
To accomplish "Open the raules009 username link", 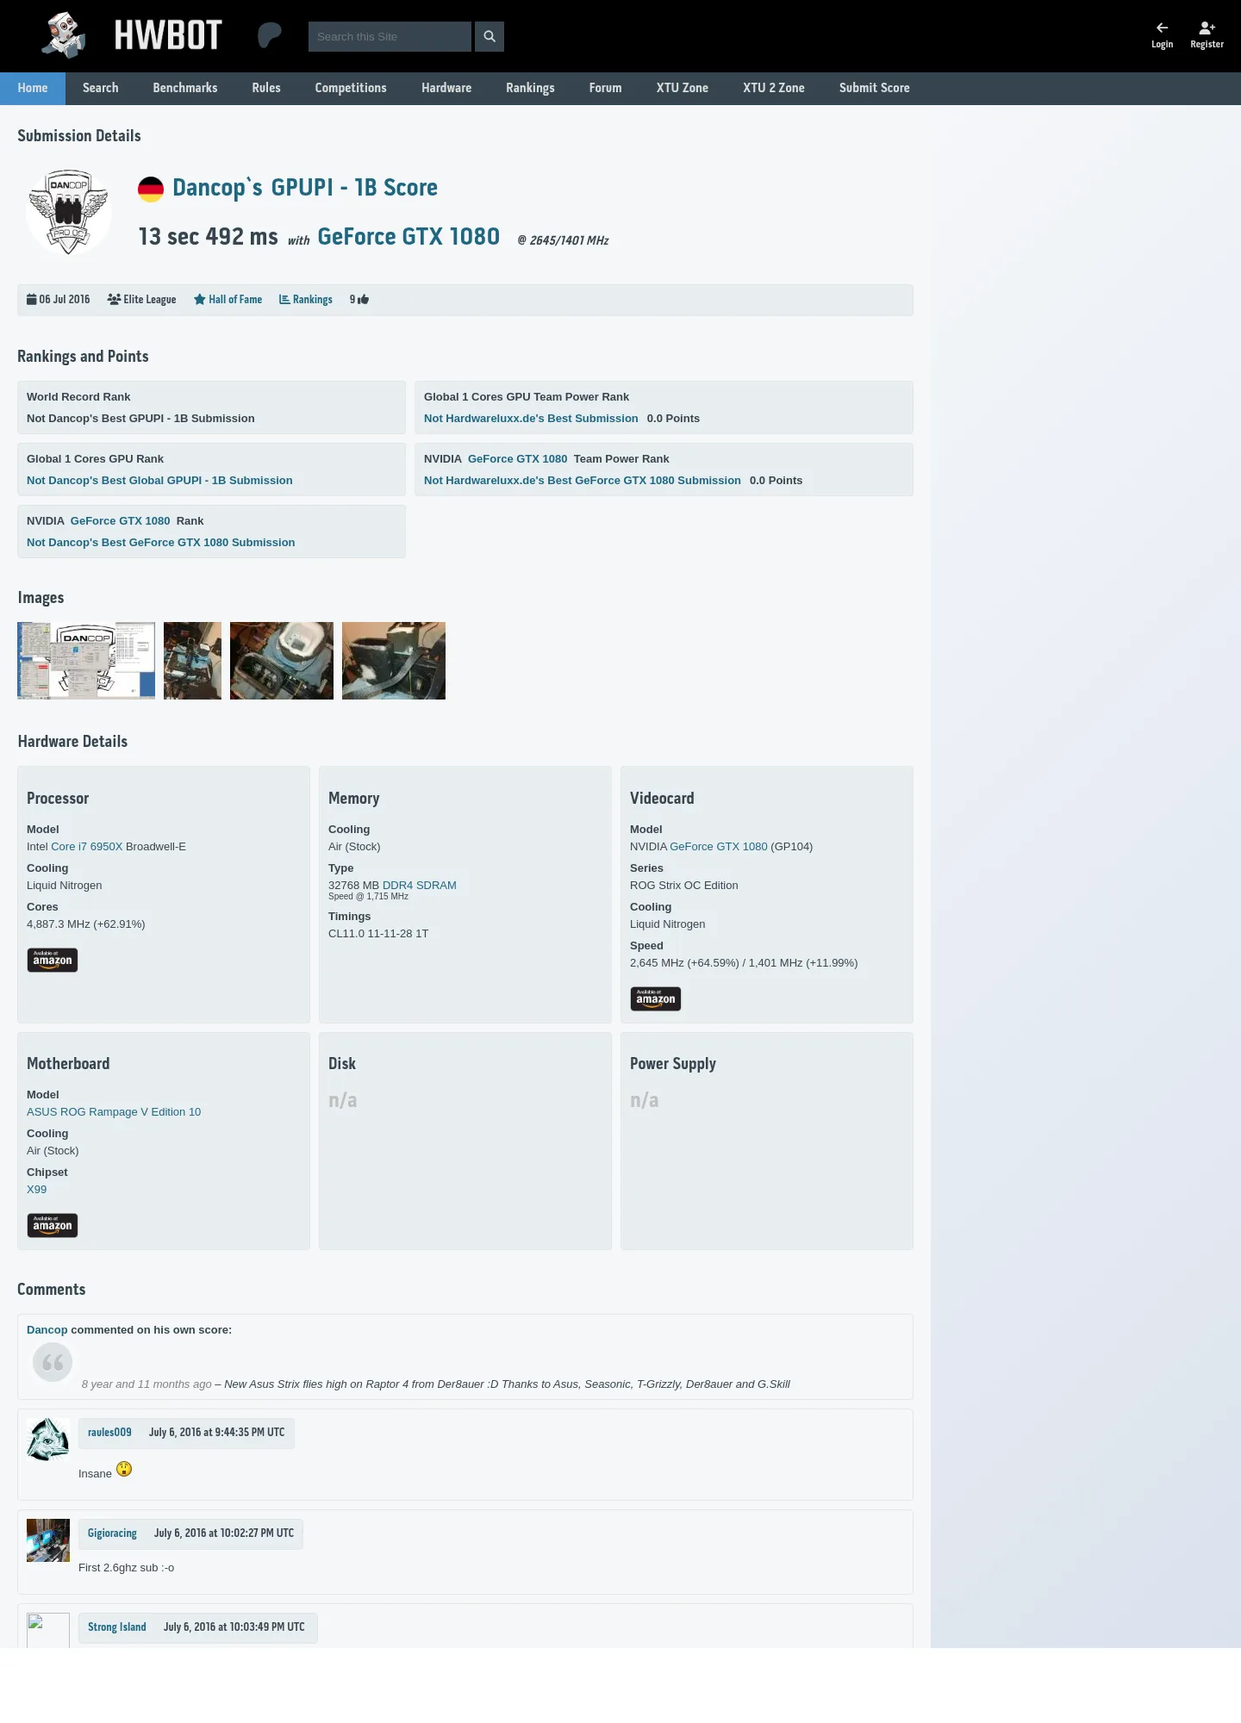I will click(x=109, y=1433).
